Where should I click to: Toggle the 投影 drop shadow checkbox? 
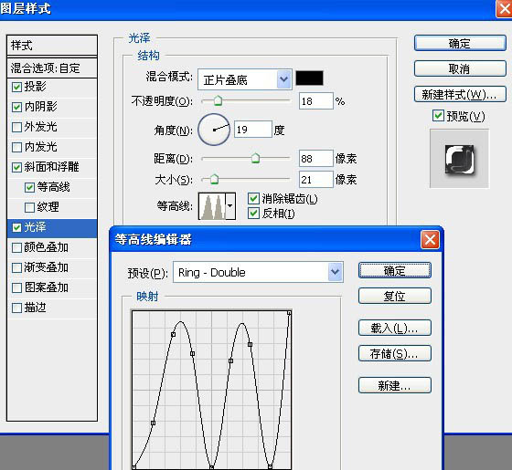point(16,87)
